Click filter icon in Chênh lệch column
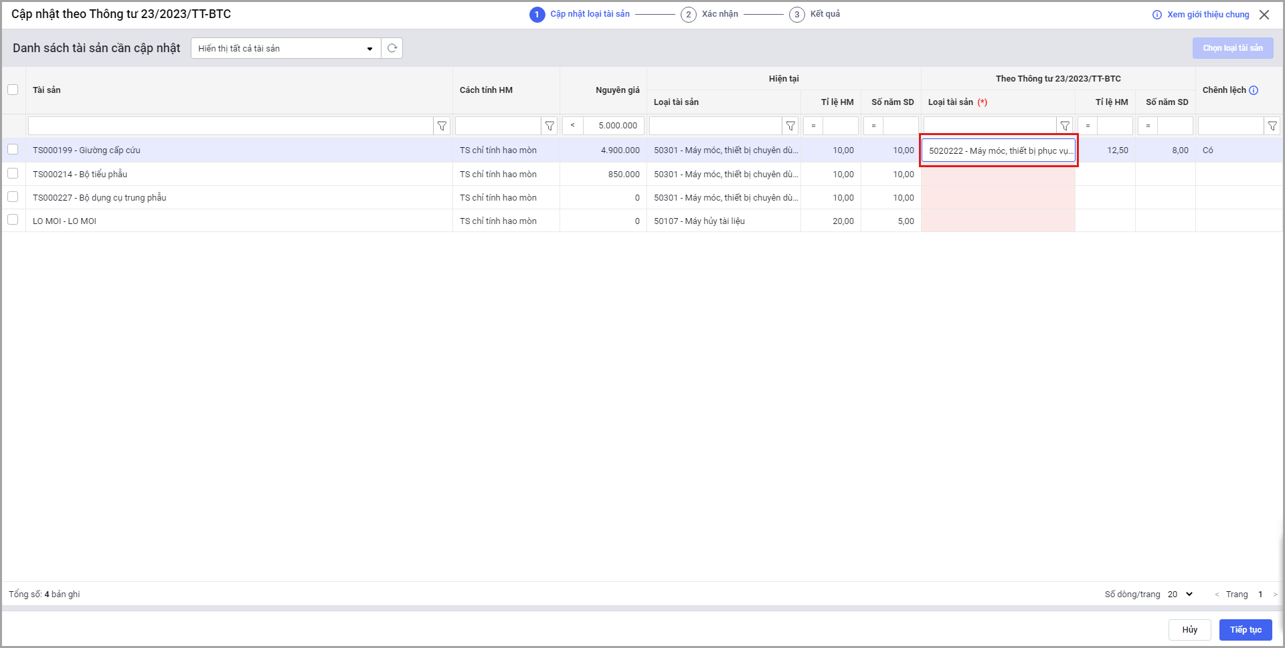The width and height of the screenshot is (1285, 648). pos(1272,126)
